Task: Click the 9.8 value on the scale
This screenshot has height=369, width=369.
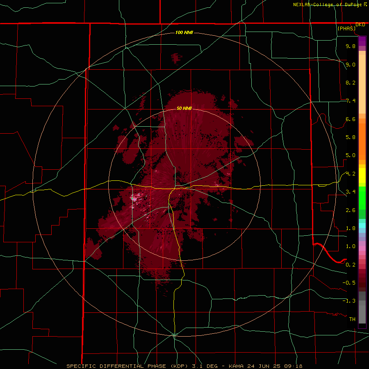Action: point(351,46)
